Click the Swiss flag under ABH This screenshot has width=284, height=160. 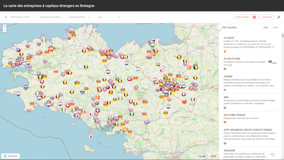(225, 108)
